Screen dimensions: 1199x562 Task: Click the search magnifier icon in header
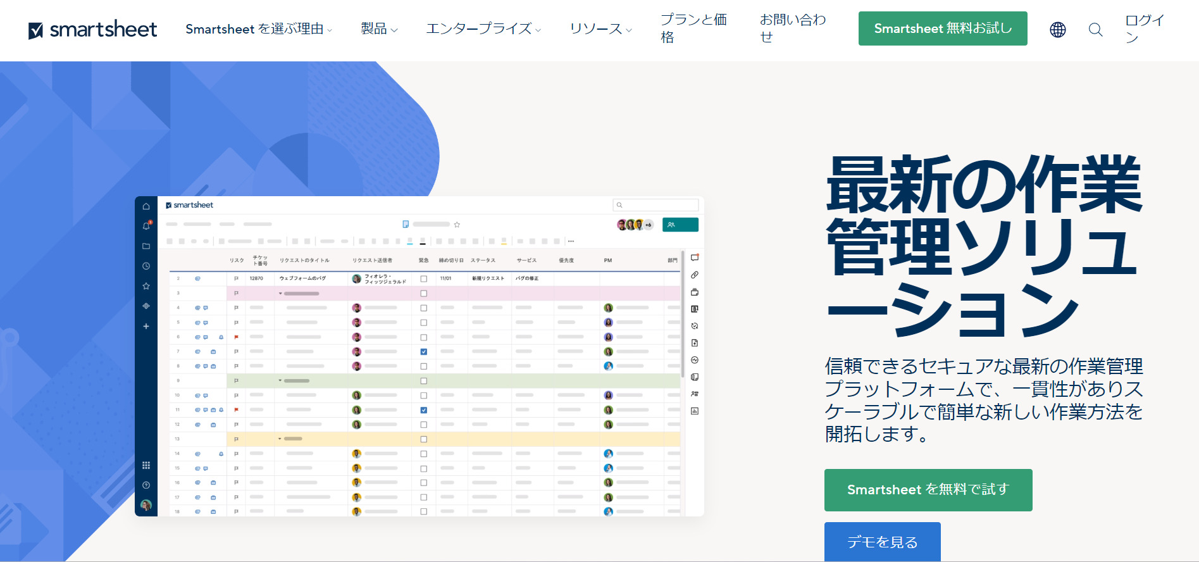(1096, 29)
